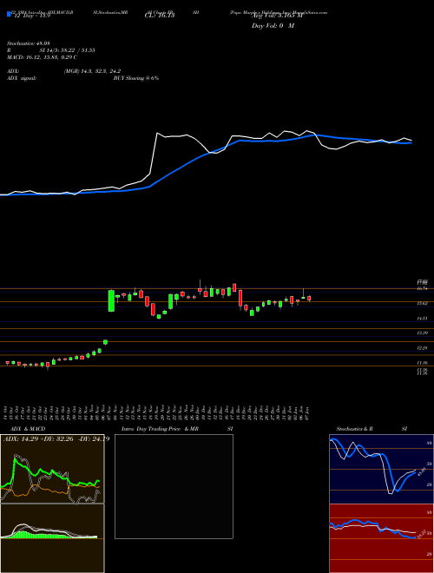The height and width of the screenshot is (573, 434).
Task: Select the 'ADX signal:' label
Action: (x=22, y=78)
